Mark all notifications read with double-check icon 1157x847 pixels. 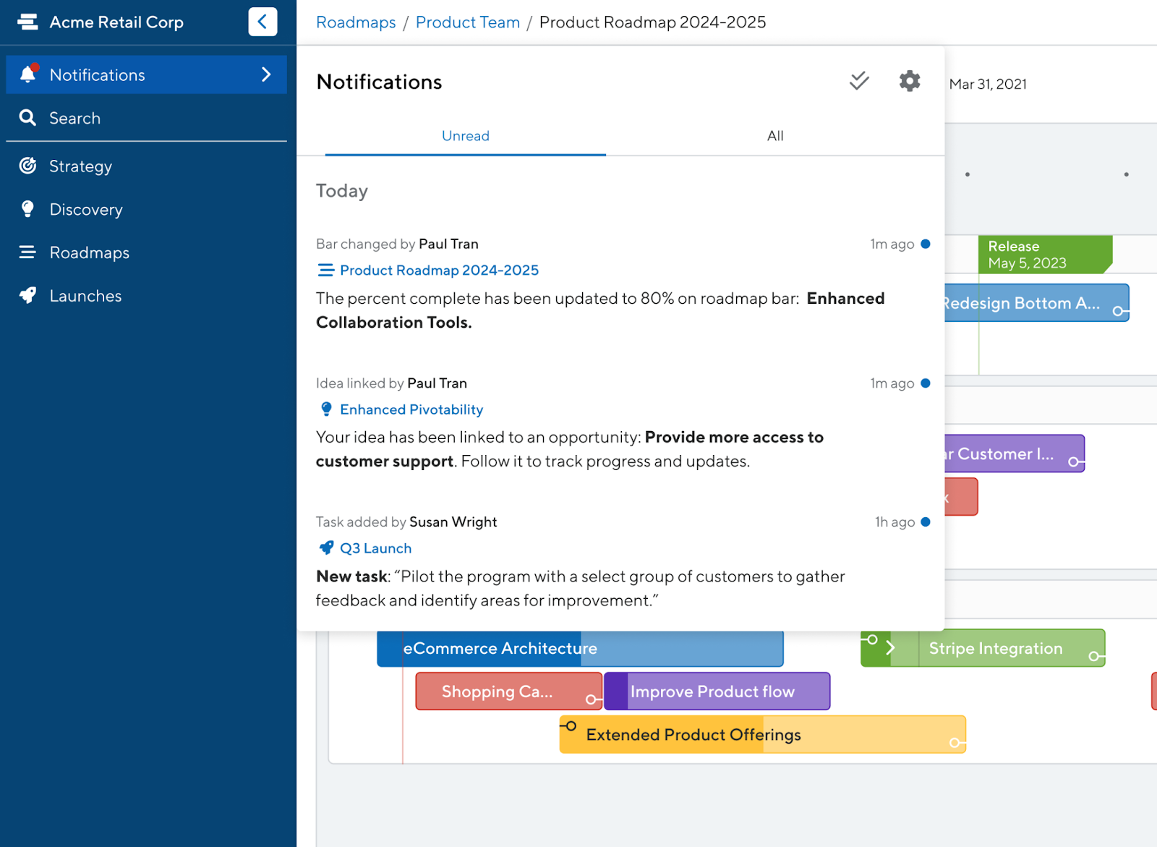[858, 81]
